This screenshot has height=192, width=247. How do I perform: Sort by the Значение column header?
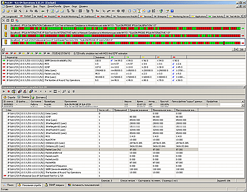pos(102,57)
